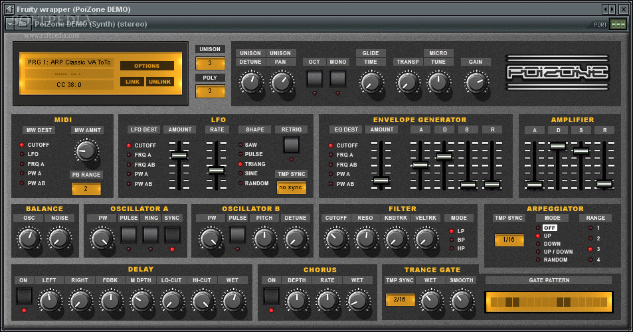The image size is (633, 332).
Task: Toggle Oscillator A Ring button
Action: tap(151, 234)
